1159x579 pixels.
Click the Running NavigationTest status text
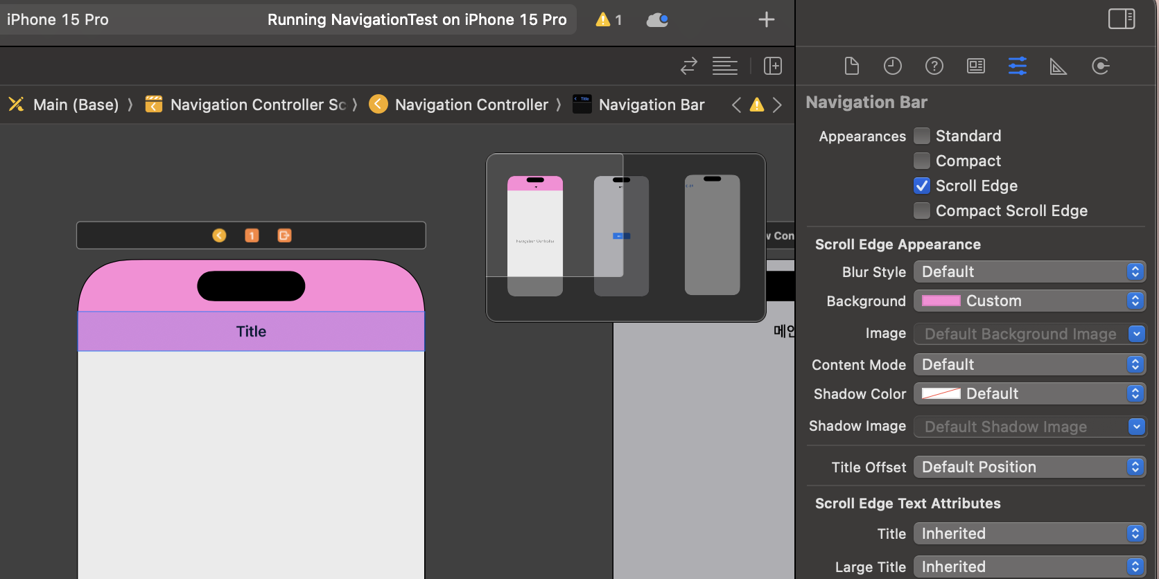click(417, 19)
